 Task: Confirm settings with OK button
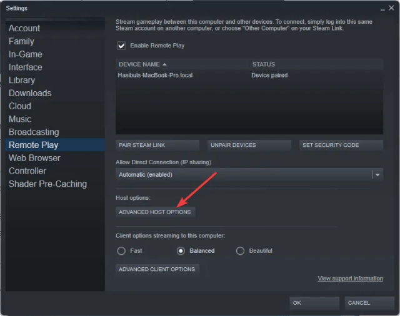314,303
